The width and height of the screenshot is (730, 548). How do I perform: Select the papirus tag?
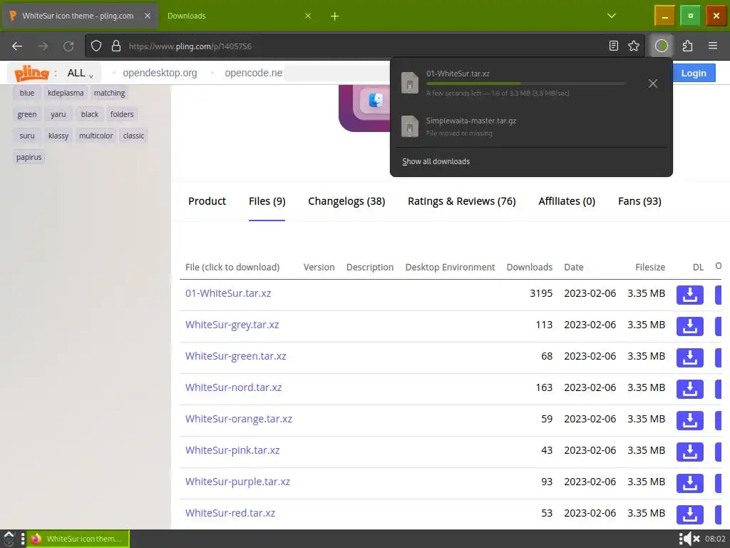[x=29, y=157]
